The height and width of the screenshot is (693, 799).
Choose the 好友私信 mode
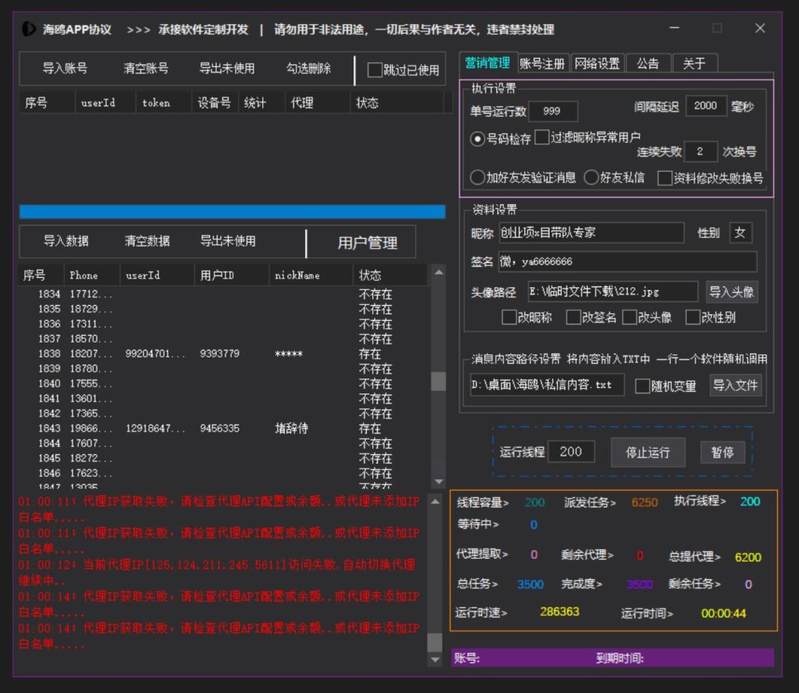pos(591,178)
